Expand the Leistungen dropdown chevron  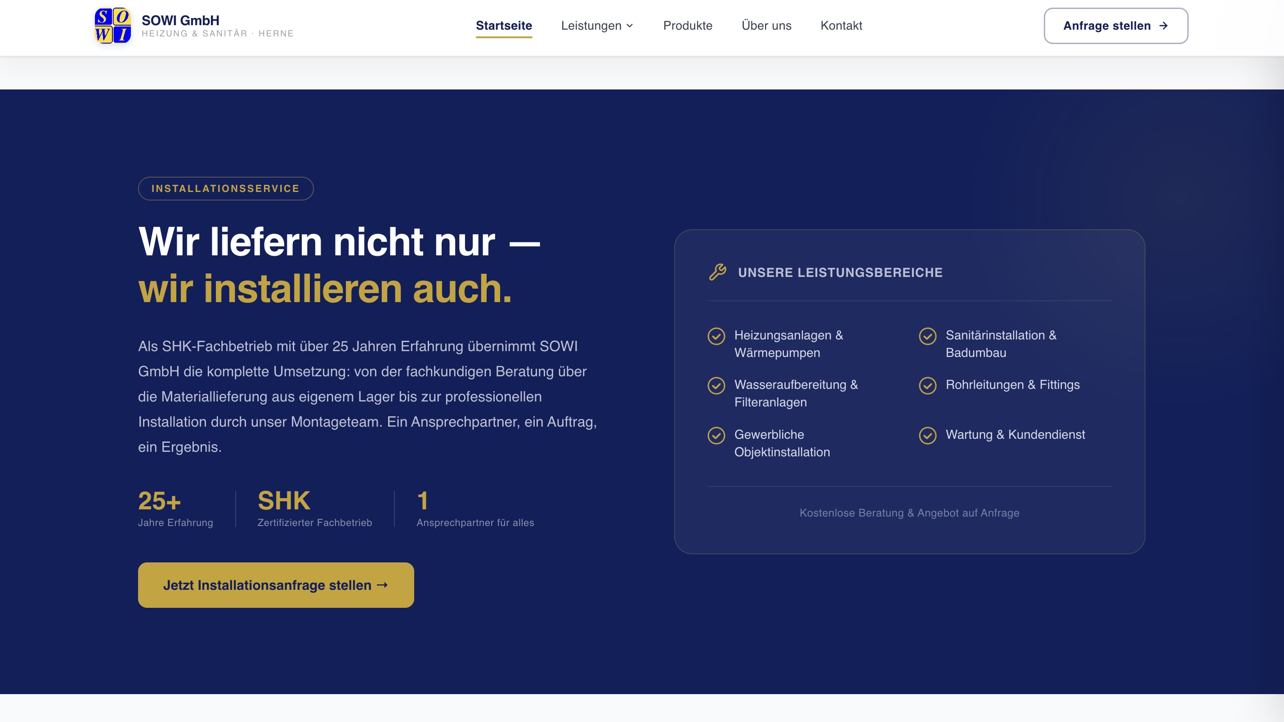[x=630, y=26]
